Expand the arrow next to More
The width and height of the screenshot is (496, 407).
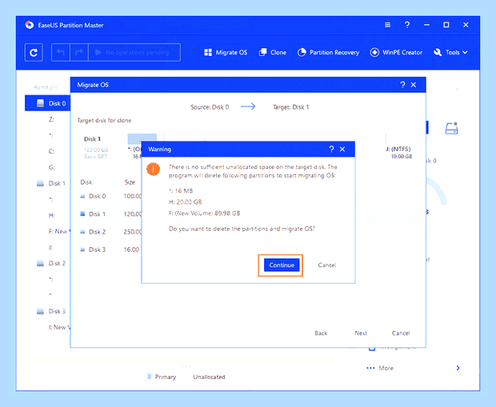pos(458,368)
